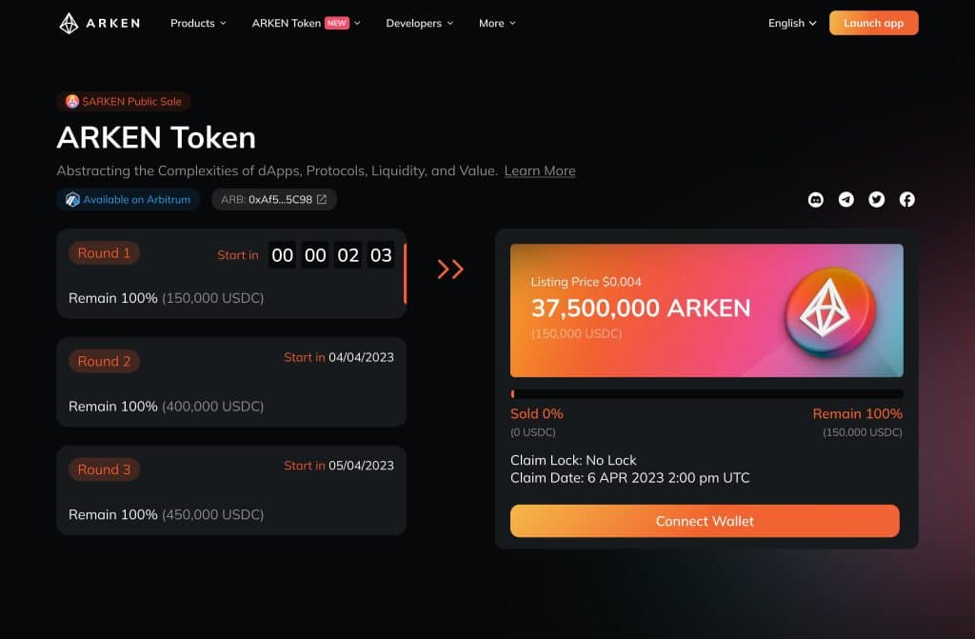Open the Twitter social icon
Viewport: 975px width, 639px height.
coord(876,199)
